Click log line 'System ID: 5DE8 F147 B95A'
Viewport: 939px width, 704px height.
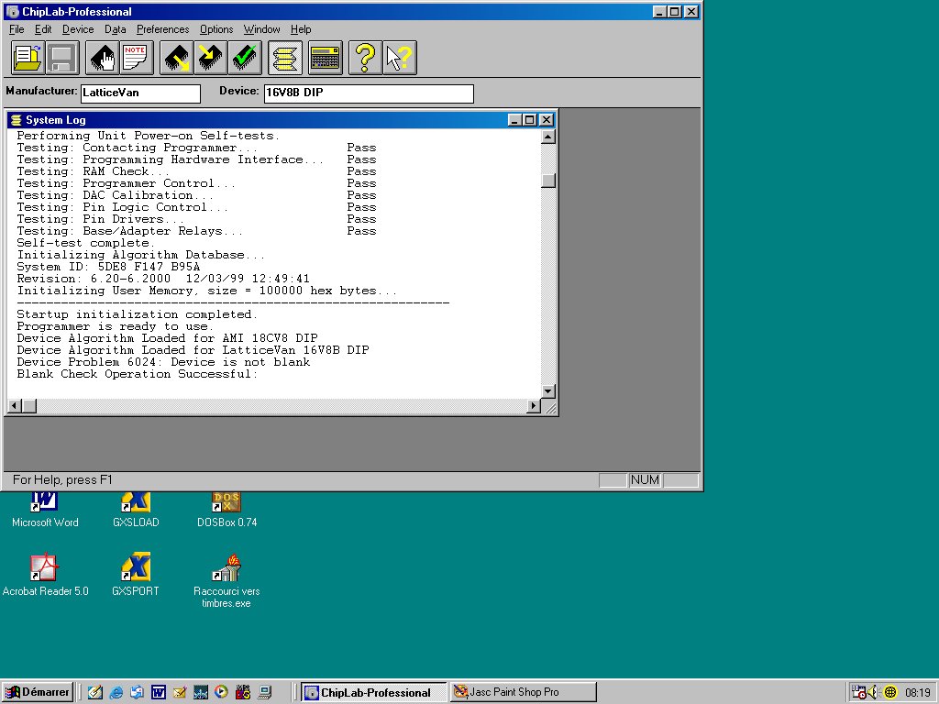[108, 267]
